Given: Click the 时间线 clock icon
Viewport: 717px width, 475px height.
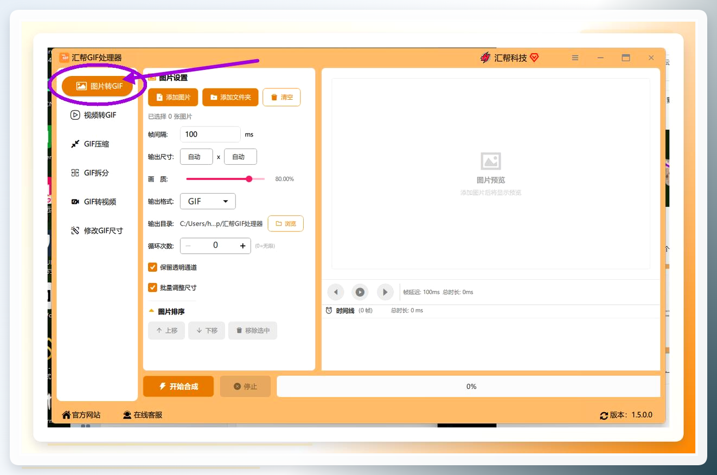Looking at the screenshot, I should tap(329, 311).
